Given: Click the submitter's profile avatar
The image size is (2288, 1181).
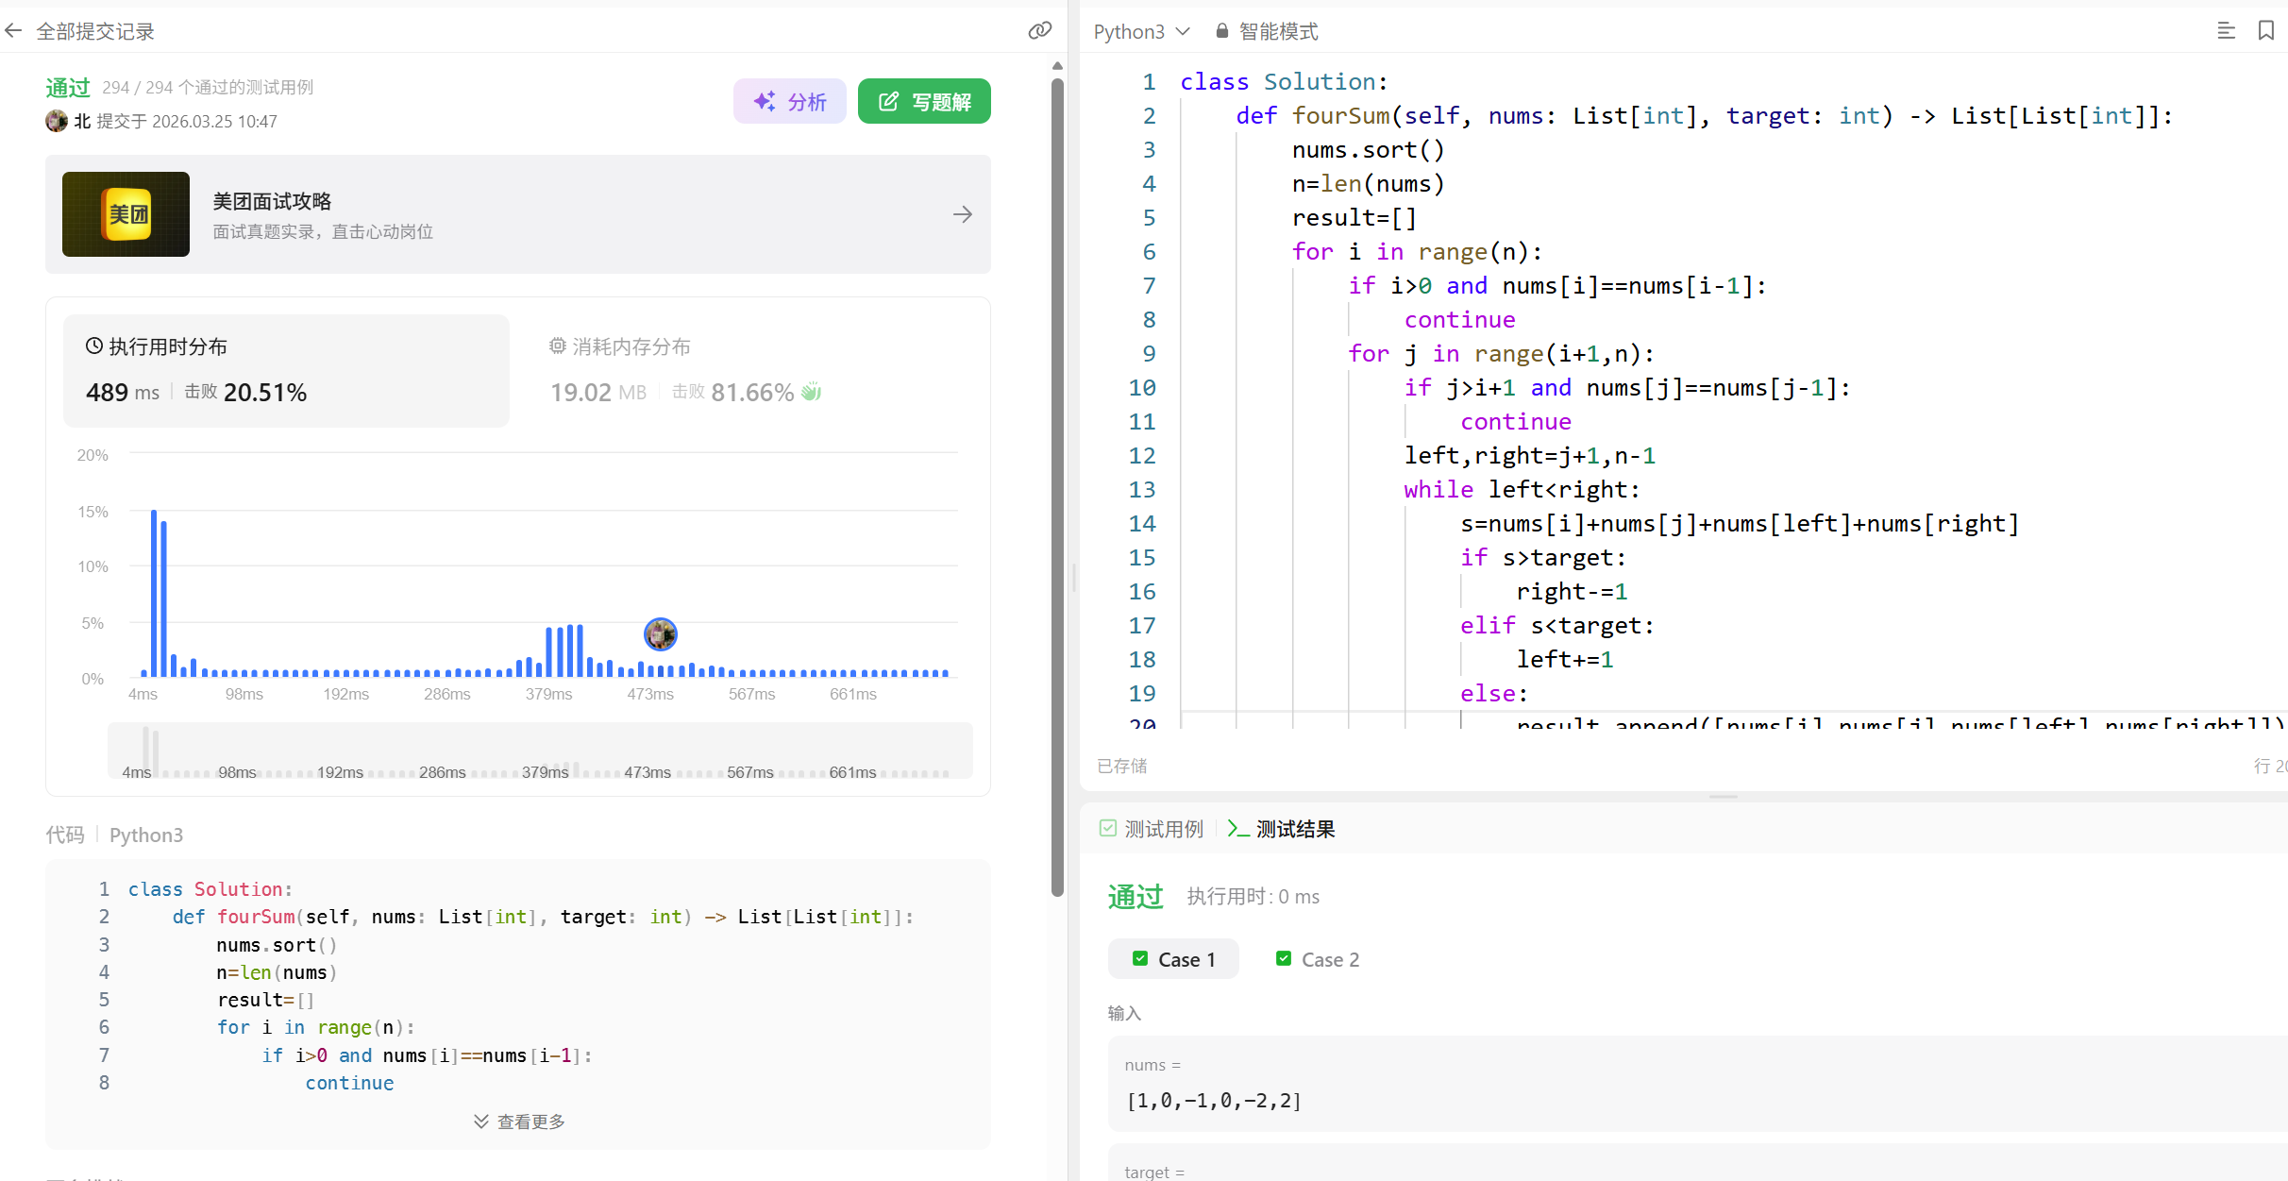Looking at the screenshot, I should [57, 121].
